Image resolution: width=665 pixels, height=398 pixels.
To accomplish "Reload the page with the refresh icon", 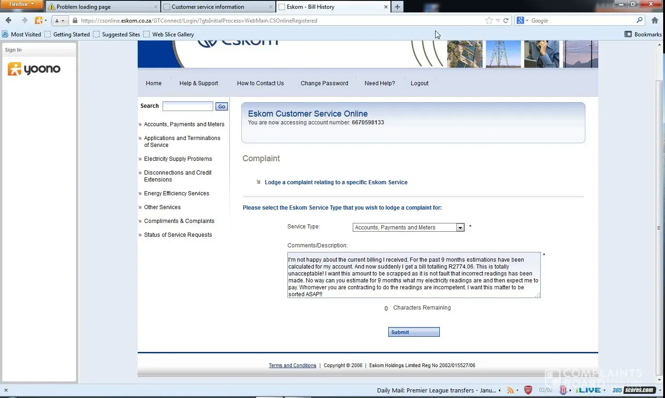I will click(x=506, y=20).
